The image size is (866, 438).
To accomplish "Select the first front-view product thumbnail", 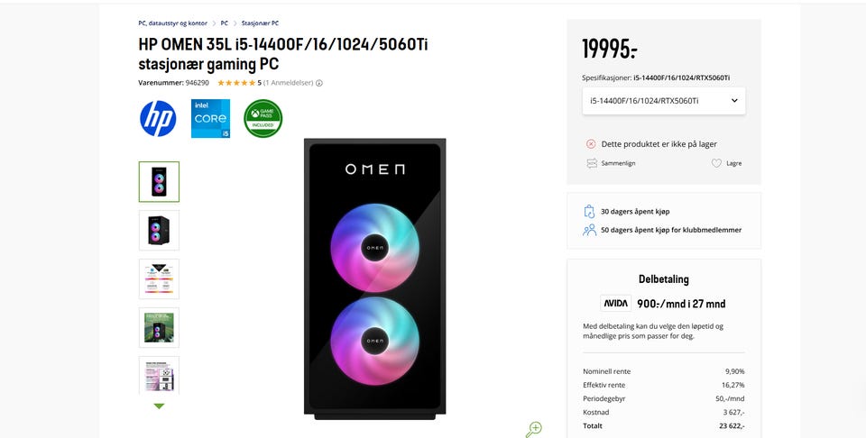I will (x=159, y=182).
